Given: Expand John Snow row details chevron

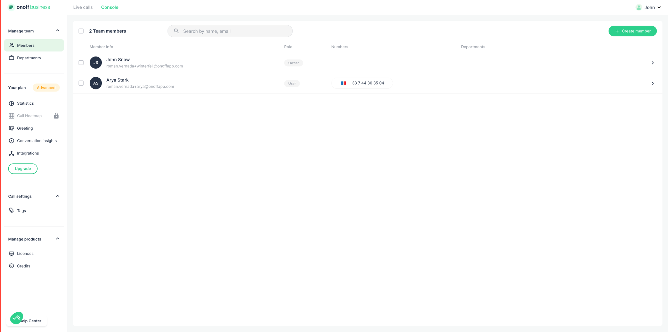Looking at the screenshot, I should point(653,63).
